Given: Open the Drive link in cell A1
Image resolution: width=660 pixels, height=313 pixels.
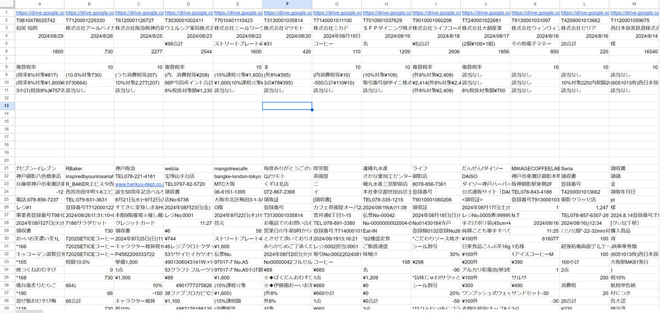Looking at the screenshot, I should (40, 12).
